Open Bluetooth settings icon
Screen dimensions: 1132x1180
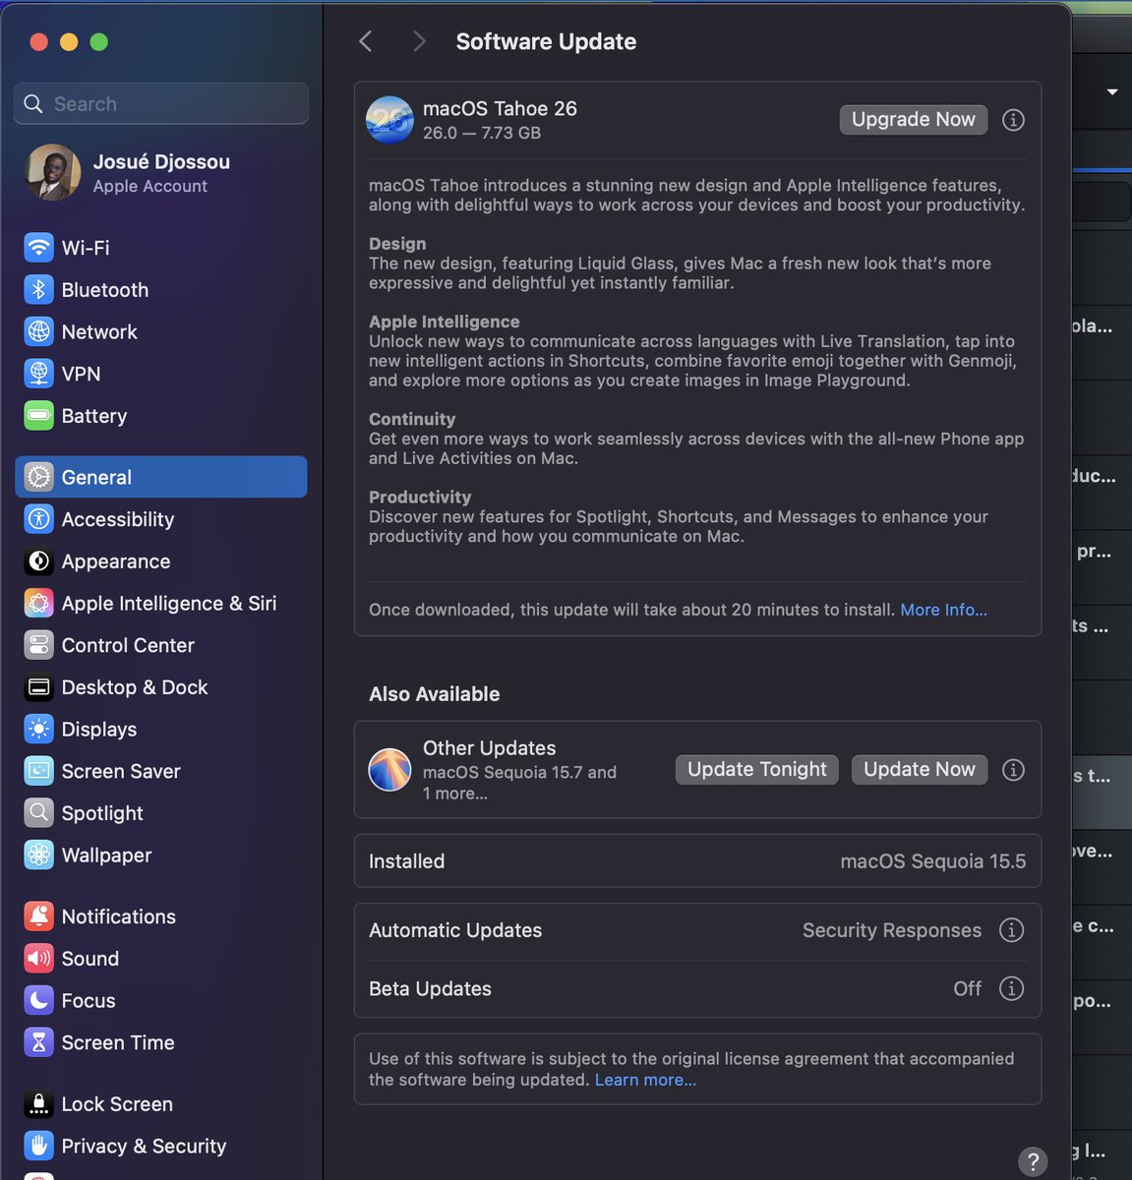point(38,289)
